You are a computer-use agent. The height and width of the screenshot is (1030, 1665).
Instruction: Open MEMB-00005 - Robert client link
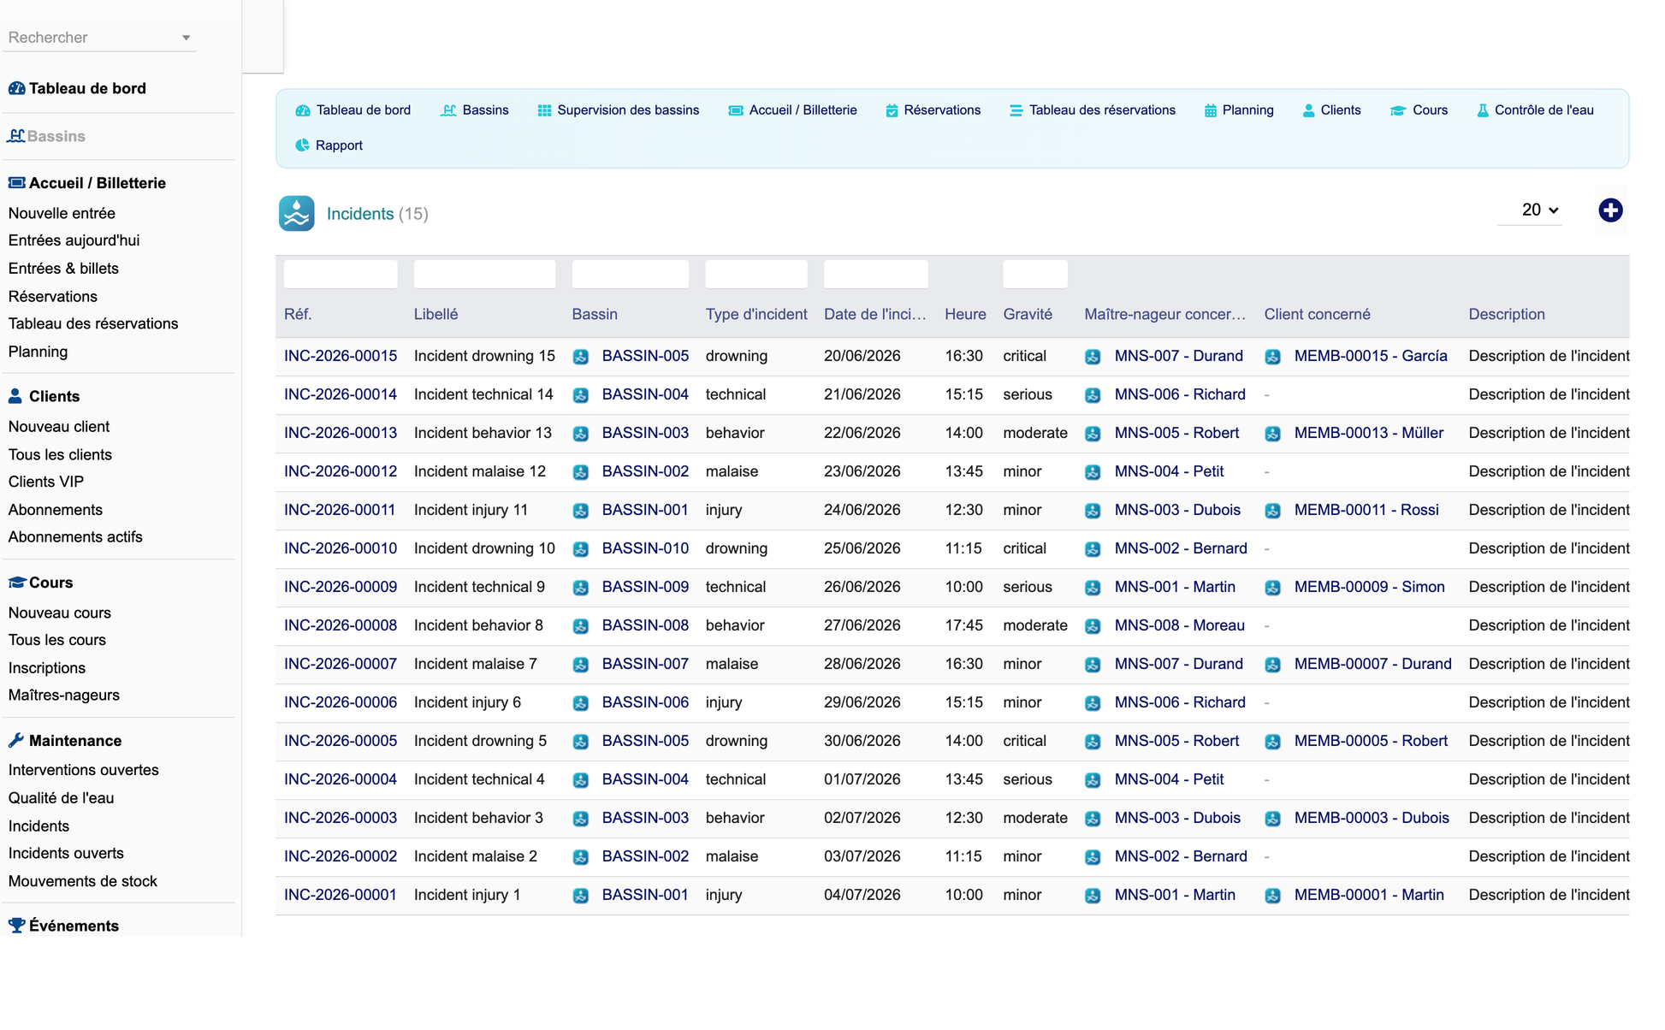point(1371,741)
